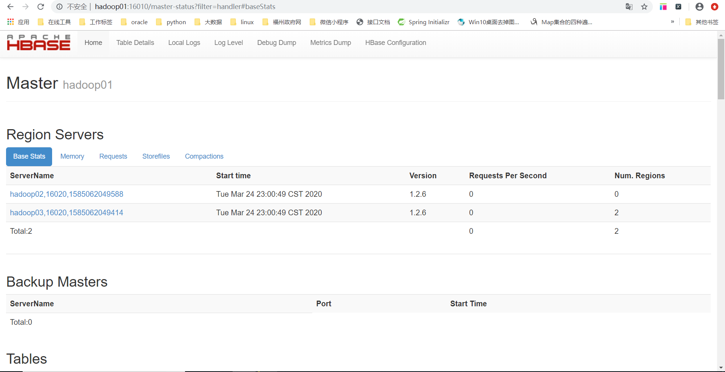Screen dimensions: 725x372
Task: Open the 工作标签 bookmark folder
Action: 96,22
